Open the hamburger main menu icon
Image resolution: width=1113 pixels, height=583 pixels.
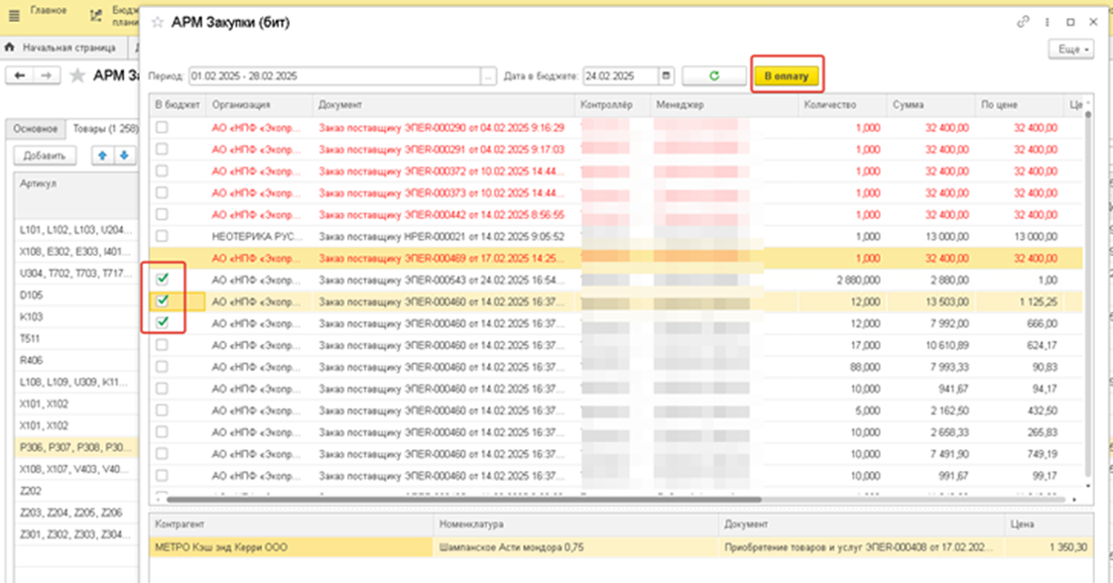14,16
